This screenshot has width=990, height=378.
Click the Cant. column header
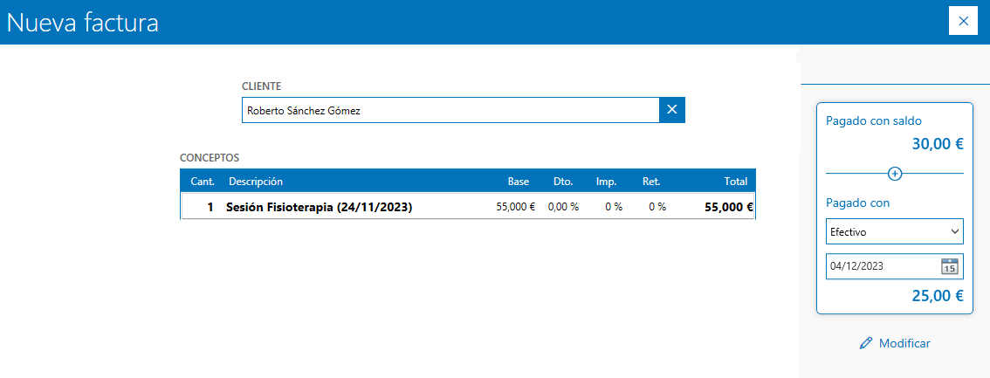pos(203,182)
